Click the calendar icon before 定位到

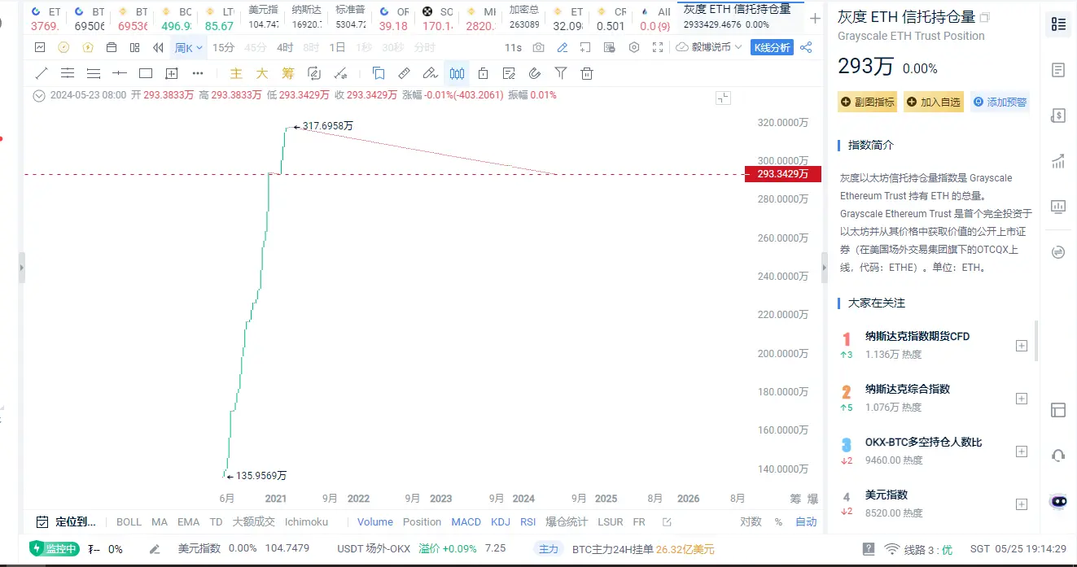[42, 521]
